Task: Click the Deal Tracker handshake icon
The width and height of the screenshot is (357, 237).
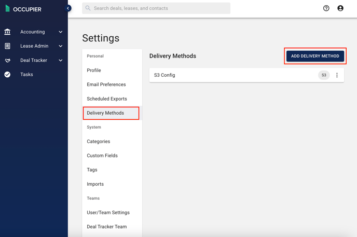Action: pos(7,60)
